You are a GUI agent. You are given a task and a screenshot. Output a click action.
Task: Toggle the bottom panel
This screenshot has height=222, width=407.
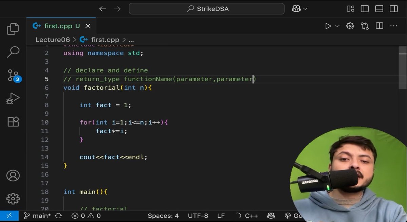pos(379,9)
